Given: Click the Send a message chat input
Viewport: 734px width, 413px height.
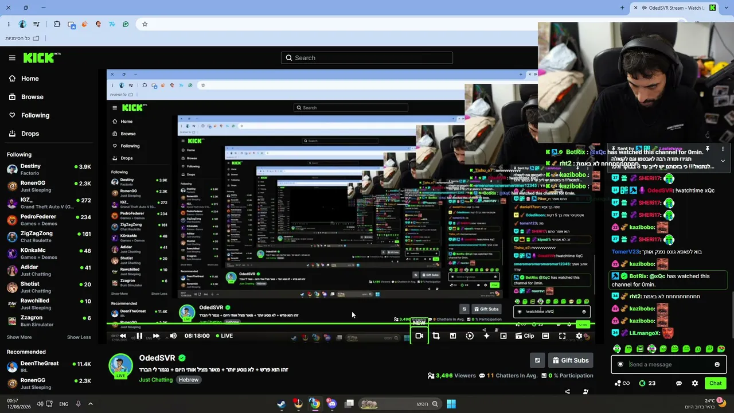Looking at the screenshot, I should 669,364.
